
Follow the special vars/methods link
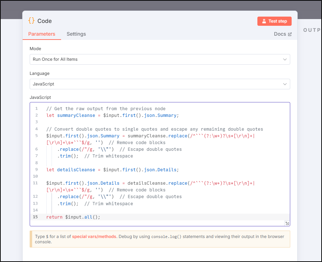(x=94, y=237)
